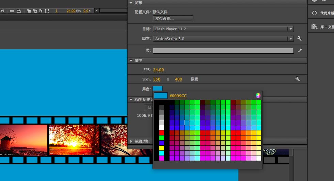Collapse the 发布 section
The height and width of the screenshot is (181, 334).
pyautogui.click(x=131, y=3)
